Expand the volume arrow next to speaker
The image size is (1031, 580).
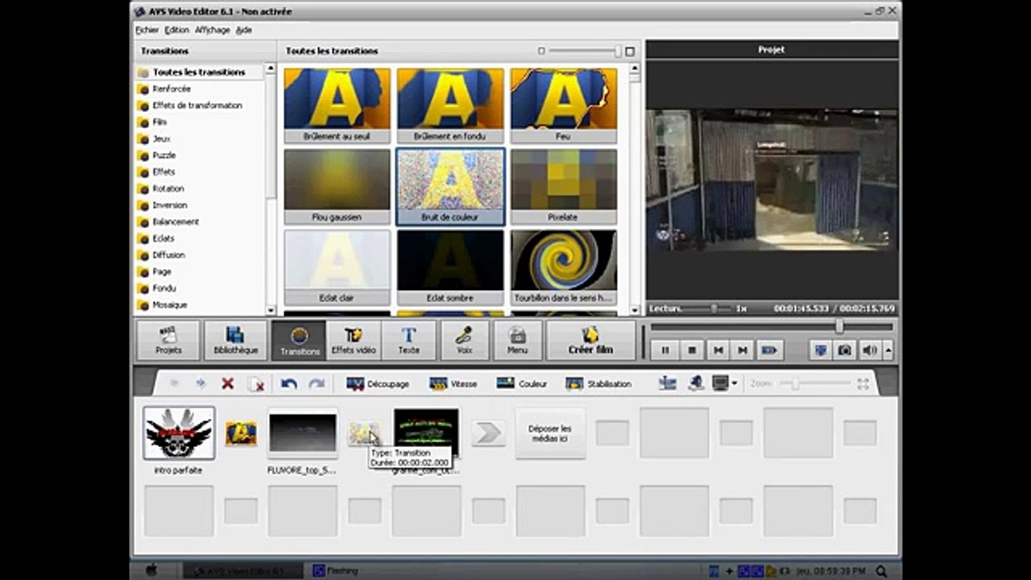888,350
